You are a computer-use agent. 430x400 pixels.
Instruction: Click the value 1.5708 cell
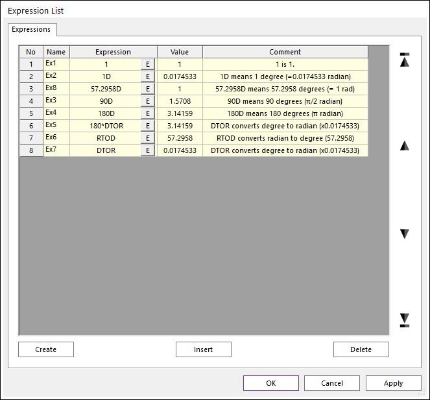click(180, 101)
